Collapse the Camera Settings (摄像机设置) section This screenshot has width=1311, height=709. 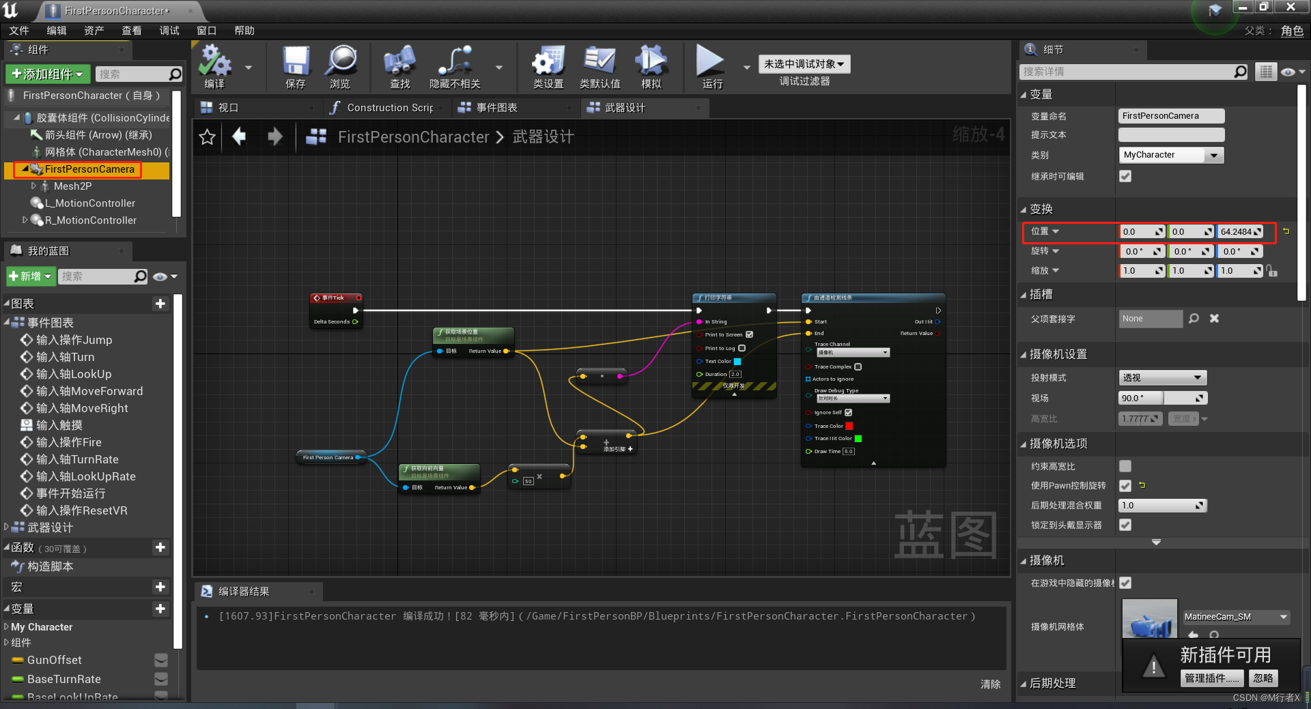[x=1024, y=355]
